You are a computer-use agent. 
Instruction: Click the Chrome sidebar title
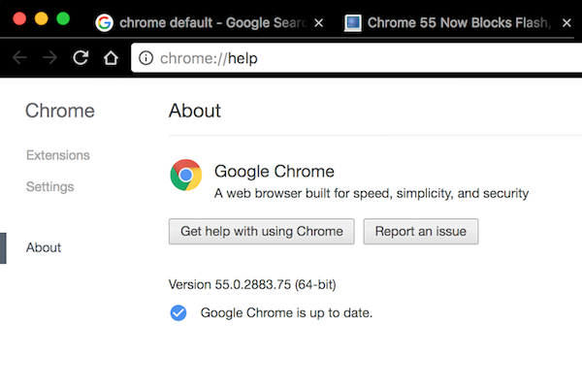pos(60,111)
